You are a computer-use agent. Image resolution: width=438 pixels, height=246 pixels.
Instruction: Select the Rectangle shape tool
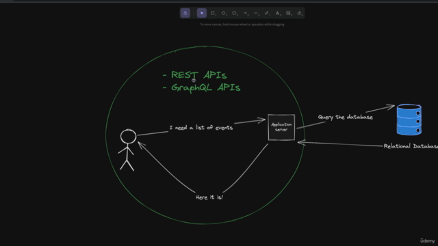coord(213,13)
